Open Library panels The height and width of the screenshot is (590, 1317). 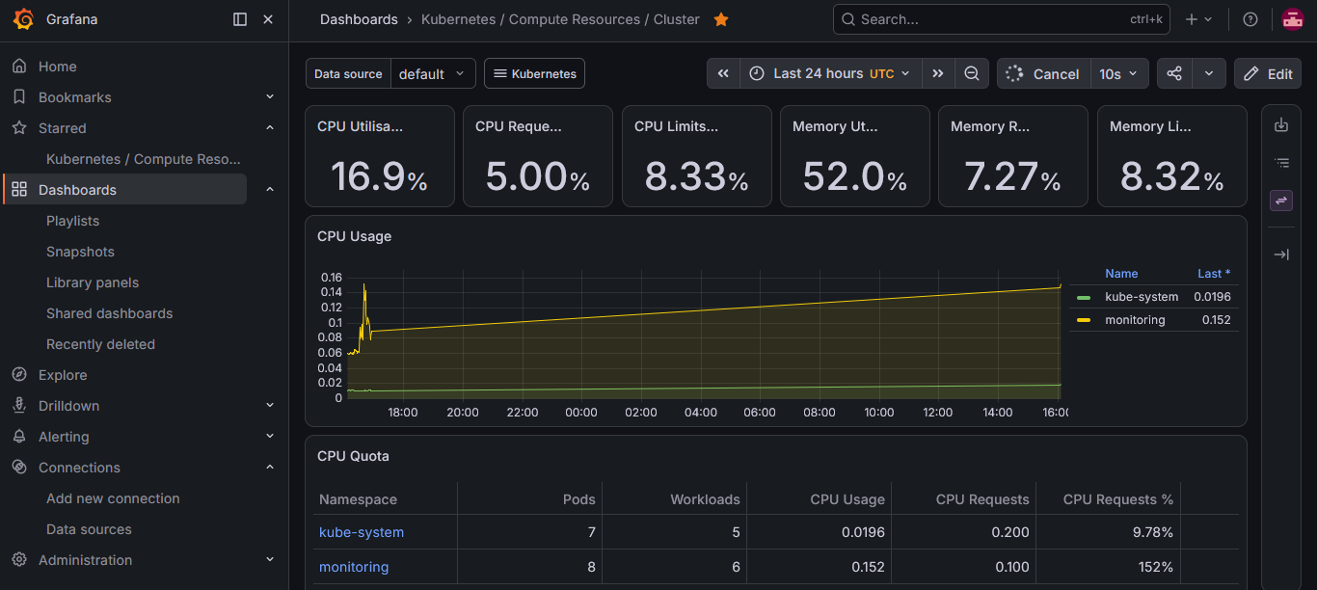click(93, 282)
